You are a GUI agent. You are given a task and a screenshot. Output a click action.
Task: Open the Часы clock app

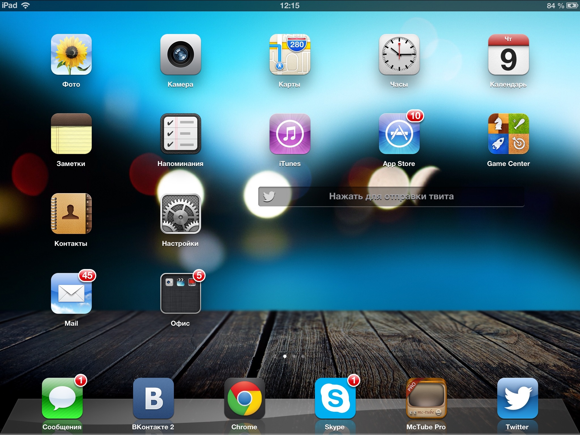tap(399, 54)
